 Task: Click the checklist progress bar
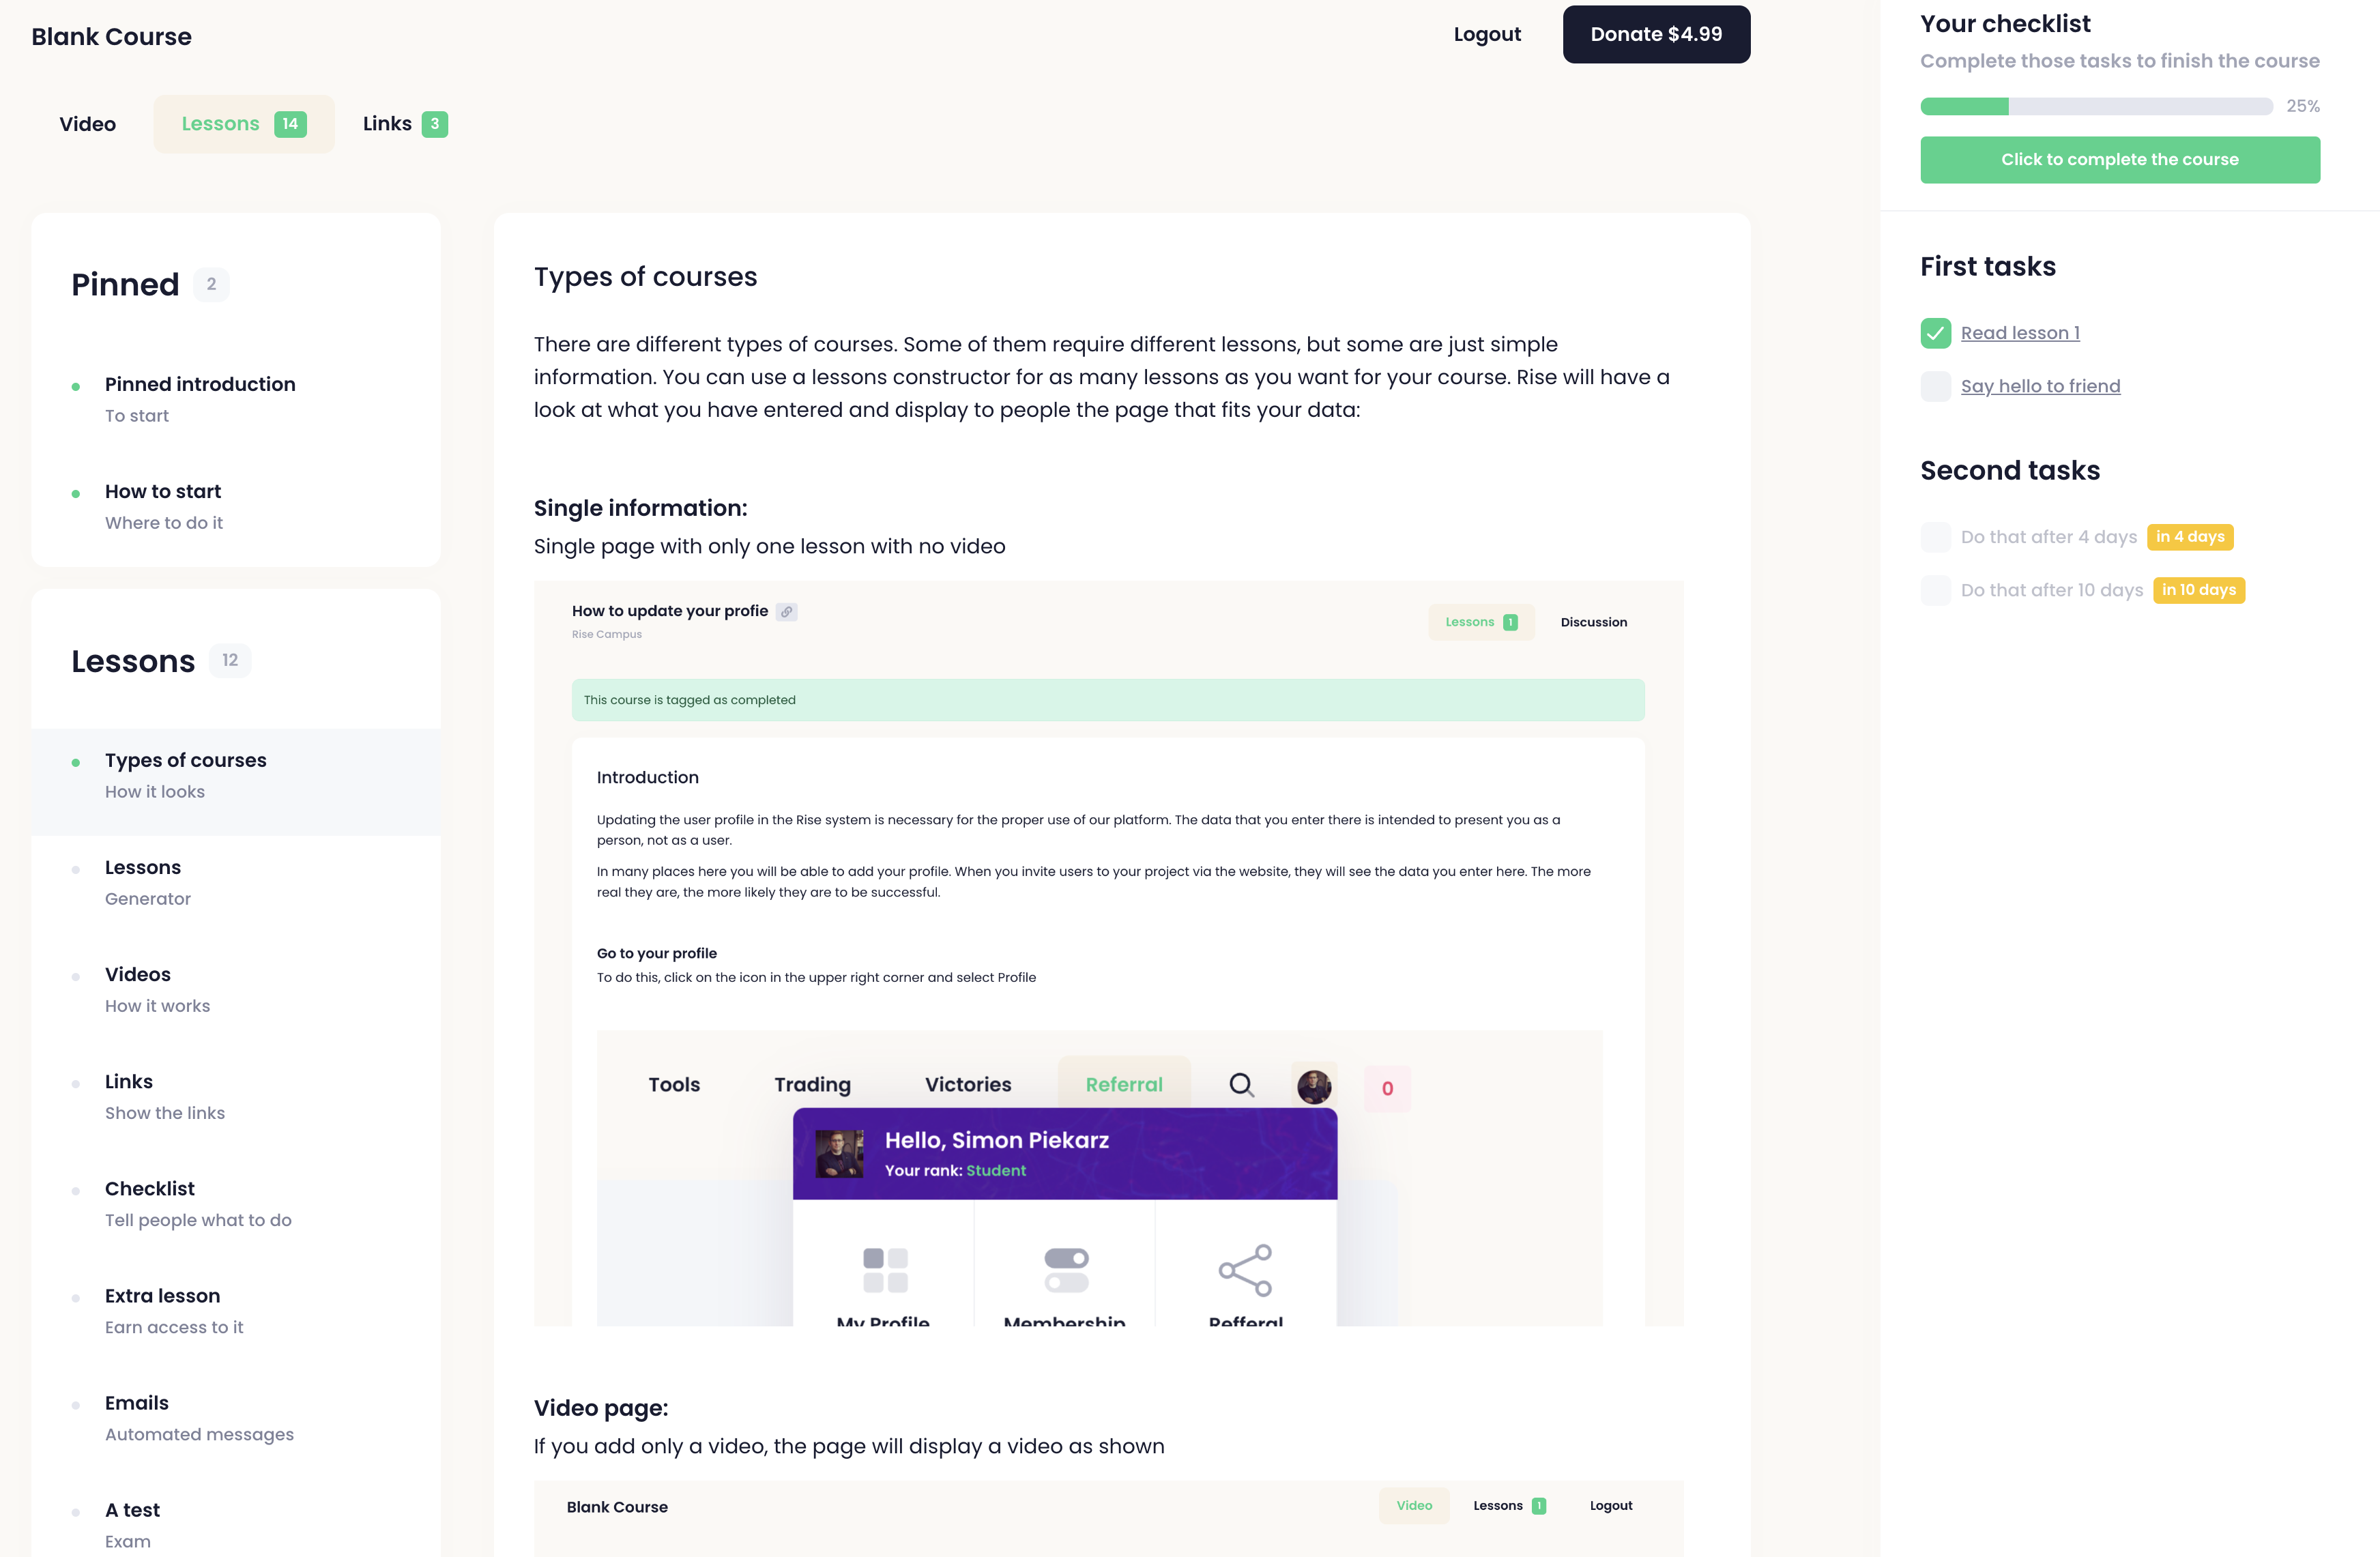pos(2096,106)
